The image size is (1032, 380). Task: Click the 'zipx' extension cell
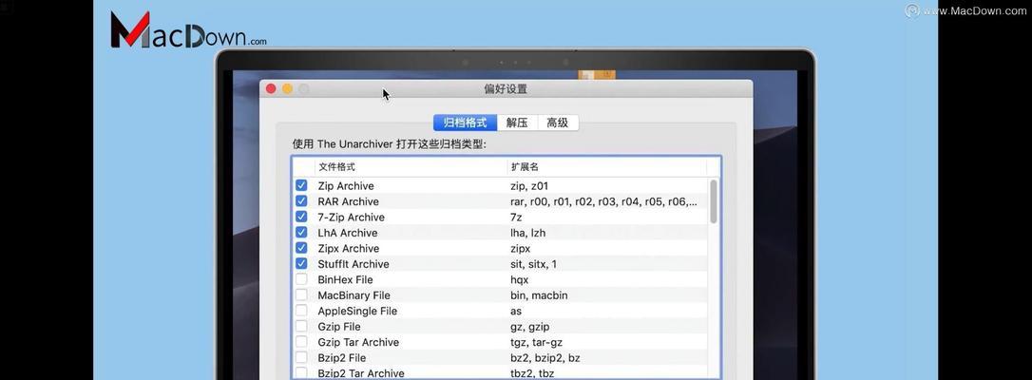521,249
